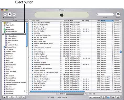124x100 pixels.
Task: Click the Browse eye icon
Action: [118, 14]
